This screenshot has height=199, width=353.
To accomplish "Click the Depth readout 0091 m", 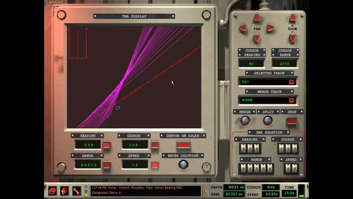I will click(x=234, y=187).
